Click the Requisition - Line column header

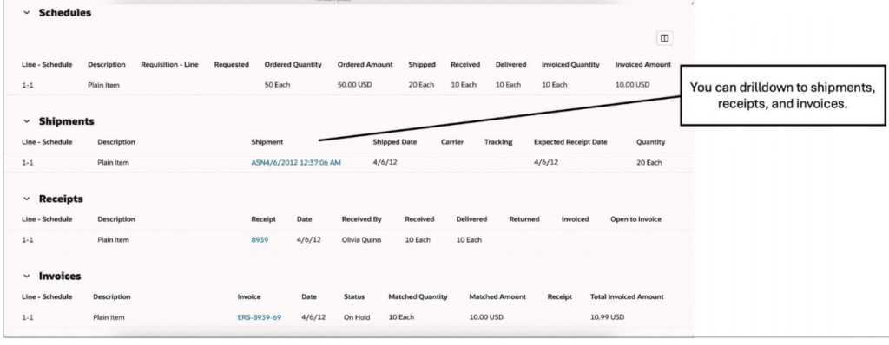[169, 65]
